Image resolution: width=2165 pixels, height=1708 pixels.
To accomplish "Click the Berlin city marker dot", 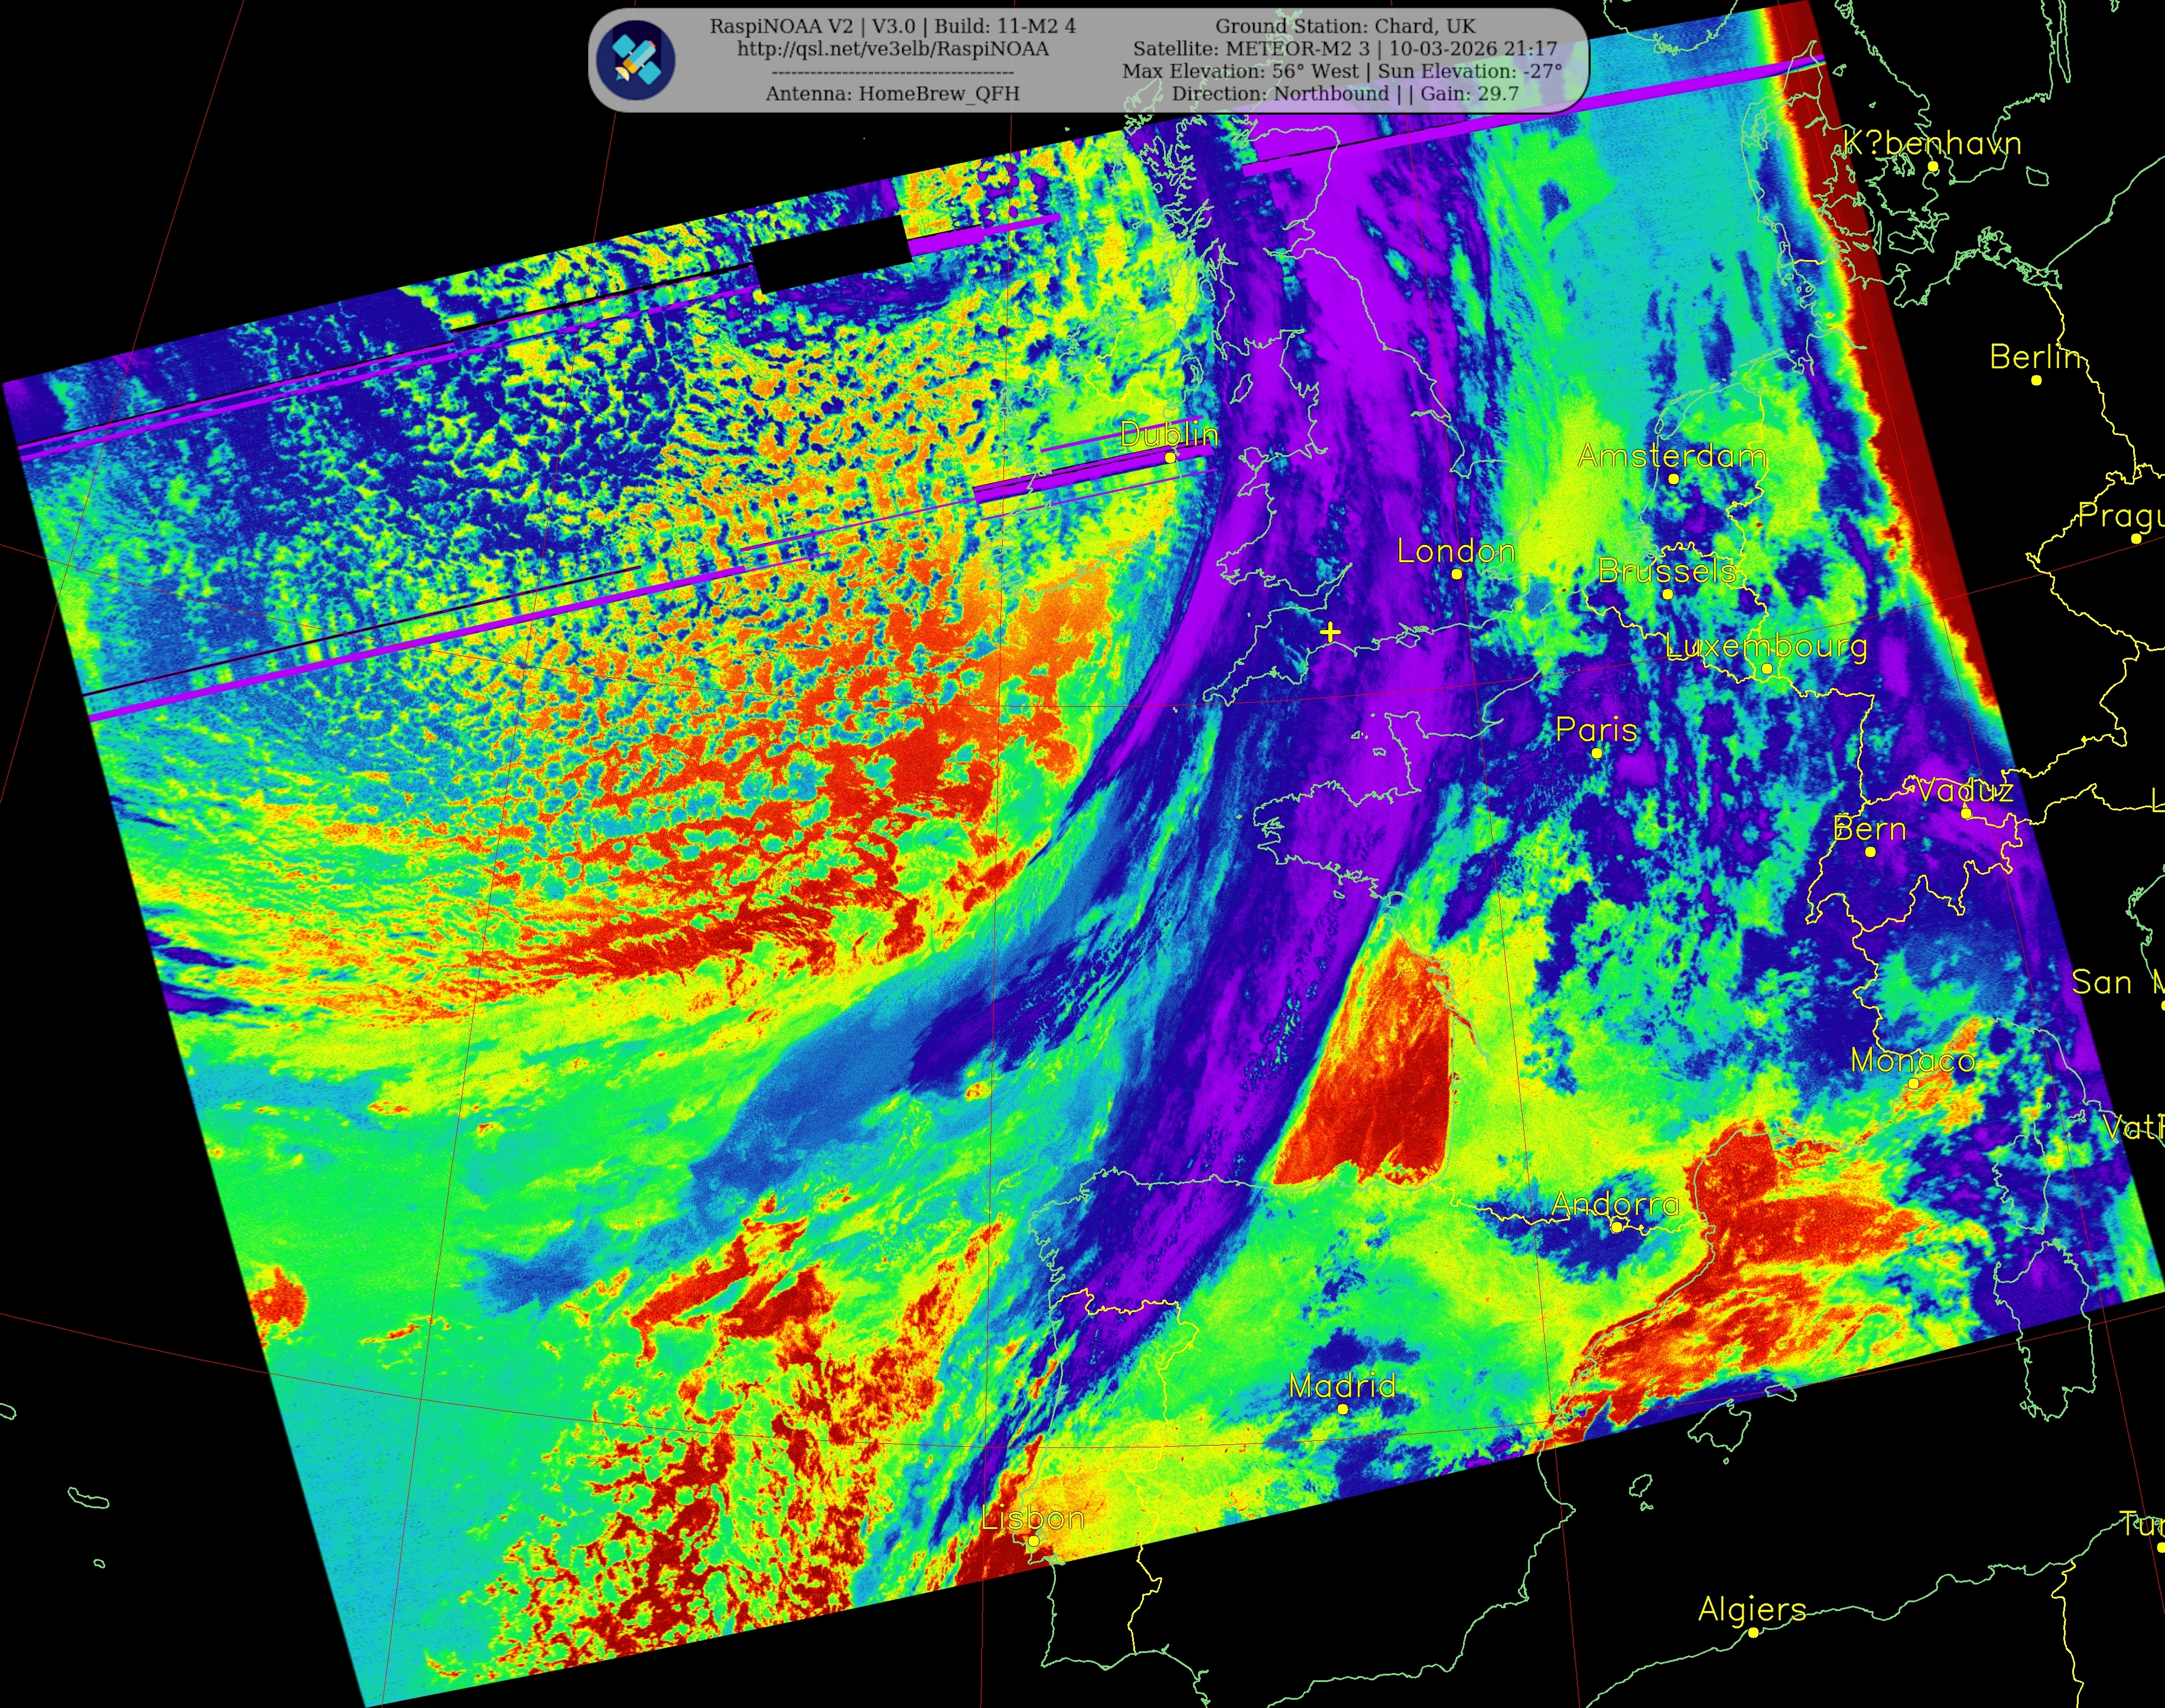I will pyautogui.click(x=2036, y=380).
